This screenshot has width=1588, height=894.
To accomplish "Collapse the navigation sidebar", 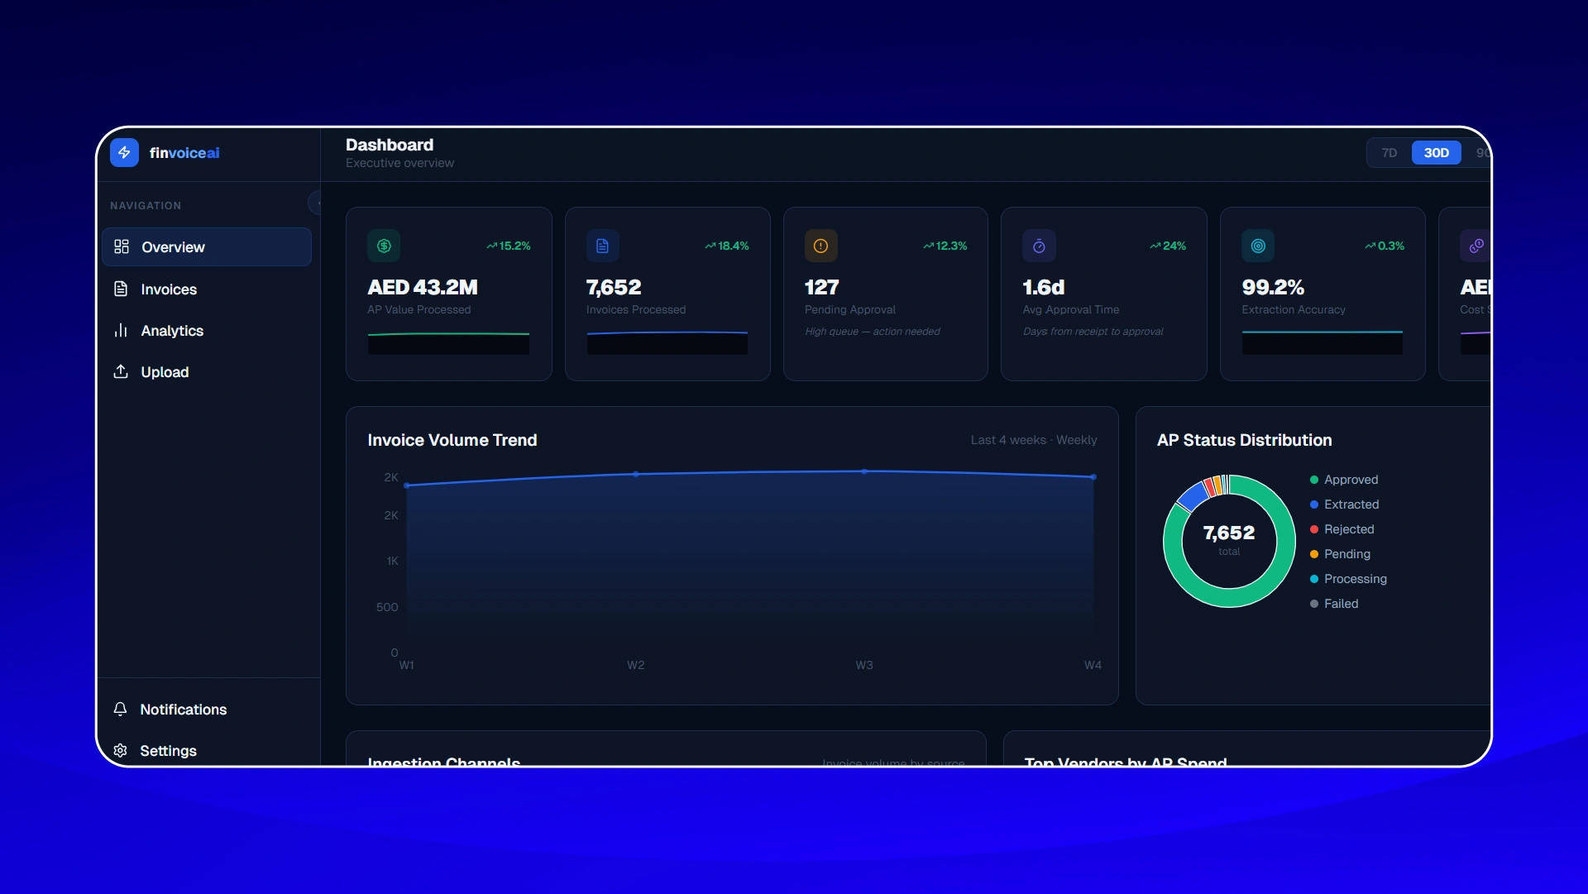I will (x=317, y=203).
